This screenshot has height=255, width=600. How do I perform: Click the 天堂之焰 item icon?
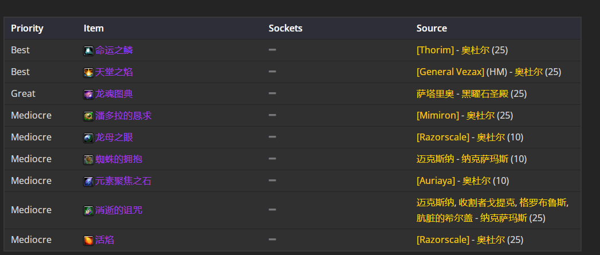[x=88, y=72]
